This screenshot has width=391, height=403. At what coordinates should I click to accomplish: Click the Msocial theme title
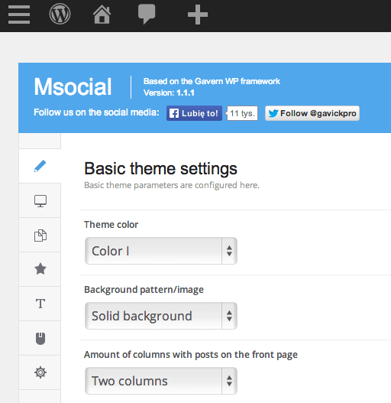pyautogui.click(x=73, y=87)
